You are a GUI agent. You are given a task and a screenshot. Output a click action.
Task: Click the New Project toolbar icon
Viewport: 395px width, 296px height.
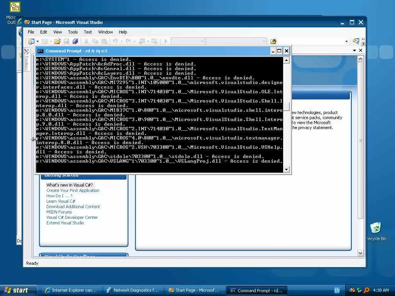[31, 41]
